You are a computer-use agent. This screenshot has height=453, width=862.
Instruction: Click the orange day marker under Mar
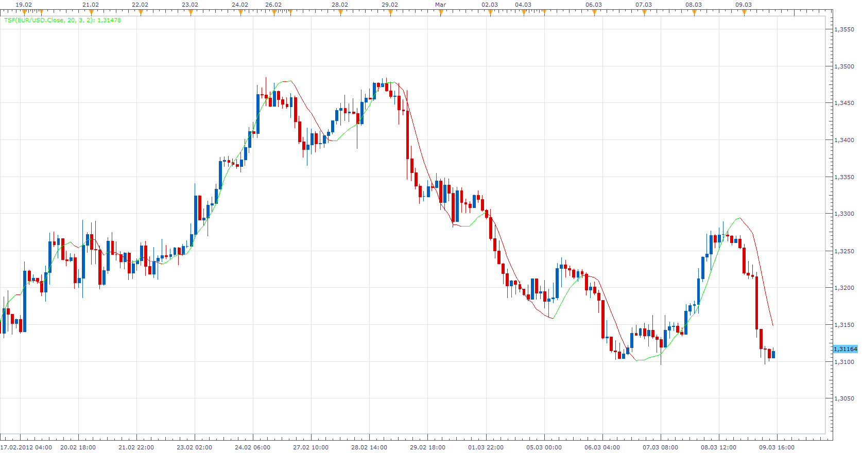[441, 12]
